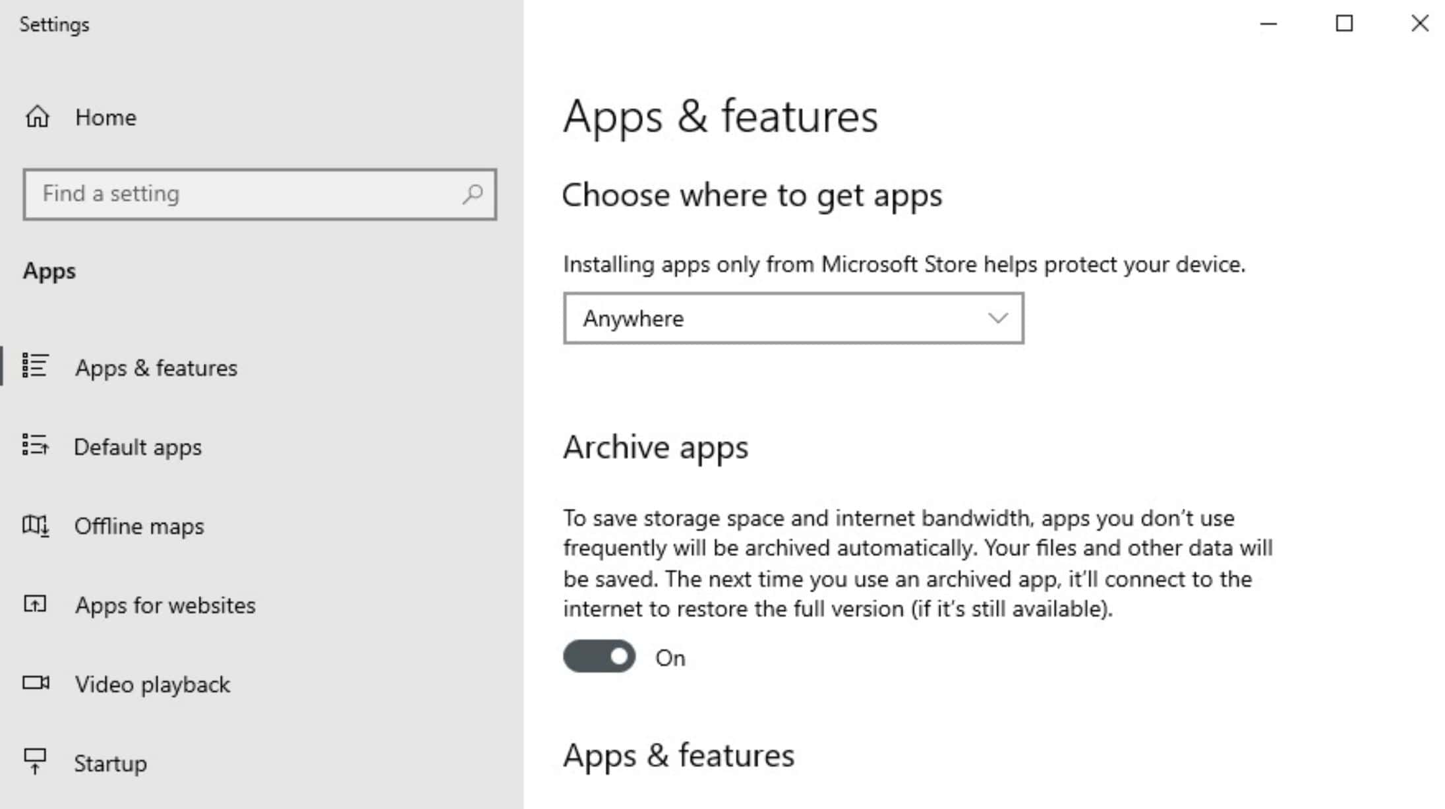Click the Video playback sidebar icon
The image size is (1445, 809).
coord(35,684)
